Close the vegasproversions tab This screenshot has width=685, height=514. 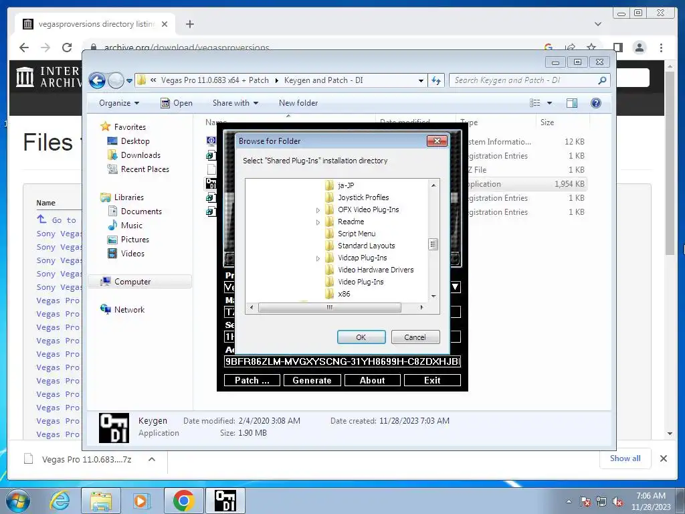tap(165, 24)
